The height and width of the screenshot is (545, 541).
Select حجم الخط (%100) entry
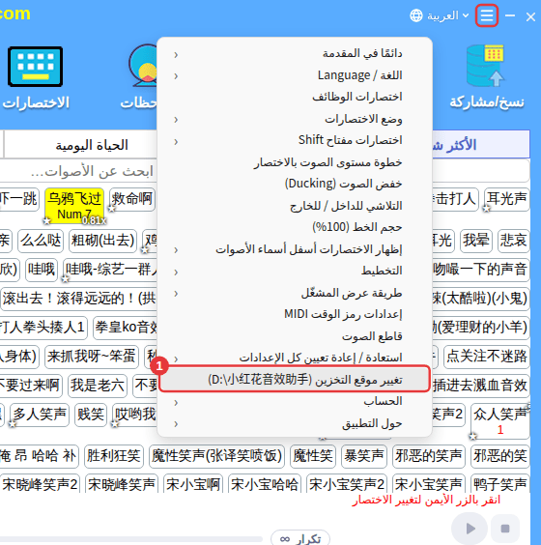pyautogui.click(x=295, y=227)
